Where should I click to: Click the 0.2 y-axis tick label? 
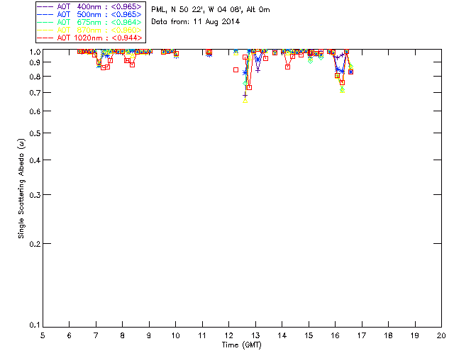click(35, 244)
